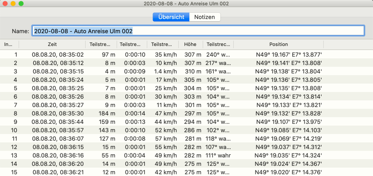Click position N49° 19.167' E7° 13.877'

pyautogui.click(x=289, y=55)
